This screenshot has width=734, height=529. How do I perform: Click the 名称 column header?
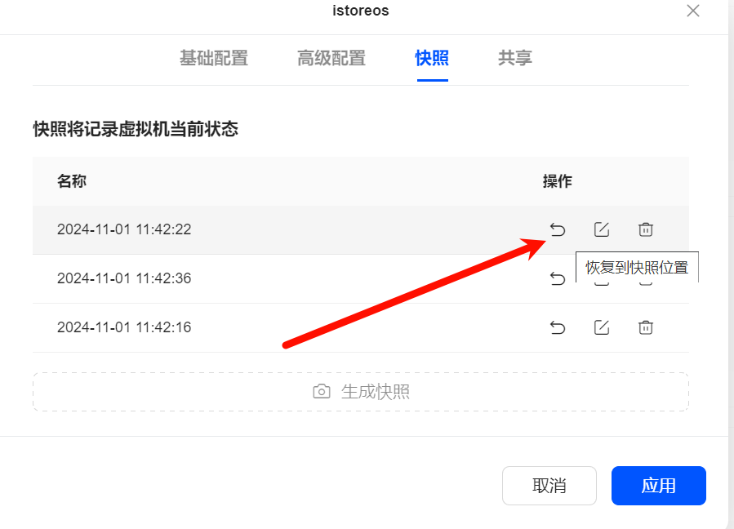[x=72, y=181]
